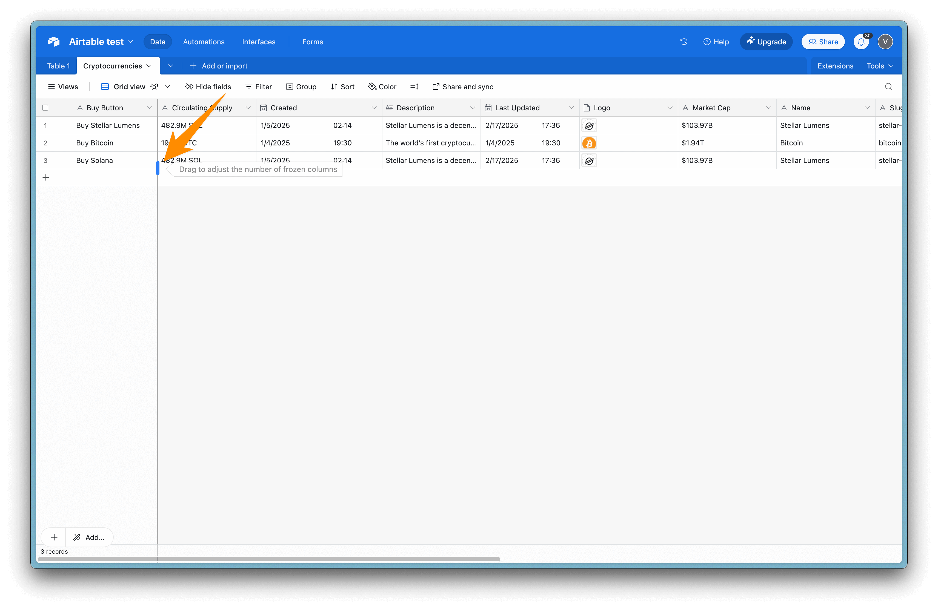938x609 pixels.
Task: Click the Add... magic wand button
Action: point(89,537)
